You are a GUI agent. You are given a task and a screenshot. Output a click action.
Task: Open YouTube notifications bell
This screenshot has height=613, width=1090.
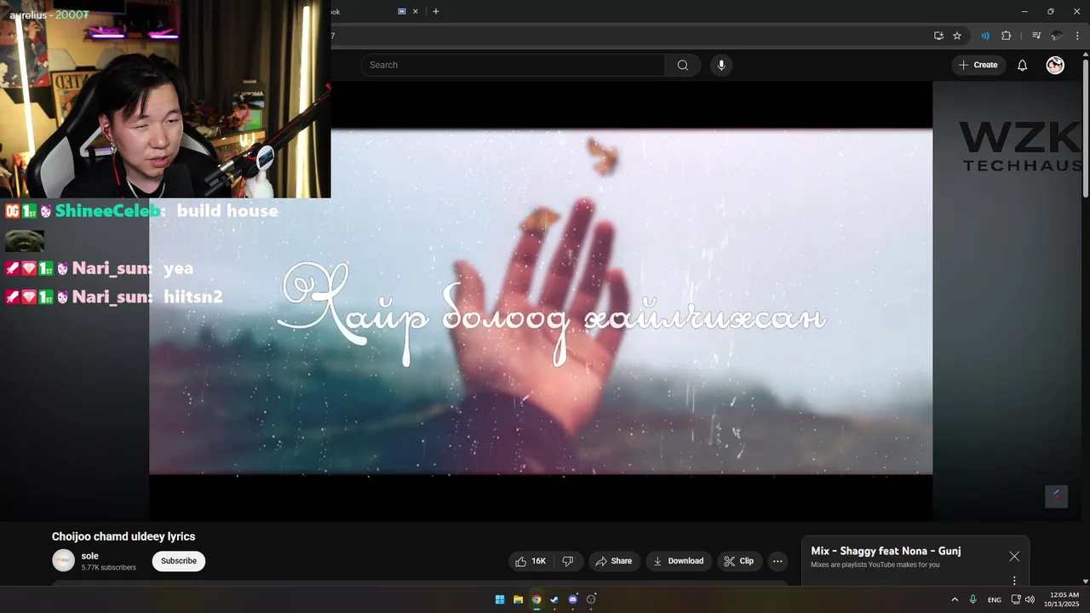tap(1023, 66)
